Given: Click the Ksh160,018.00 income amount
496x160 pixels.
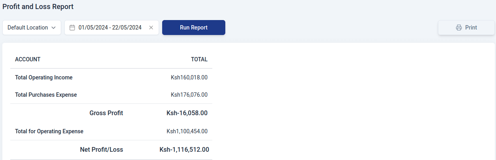Looking at the screenshot, I should 189,77.
